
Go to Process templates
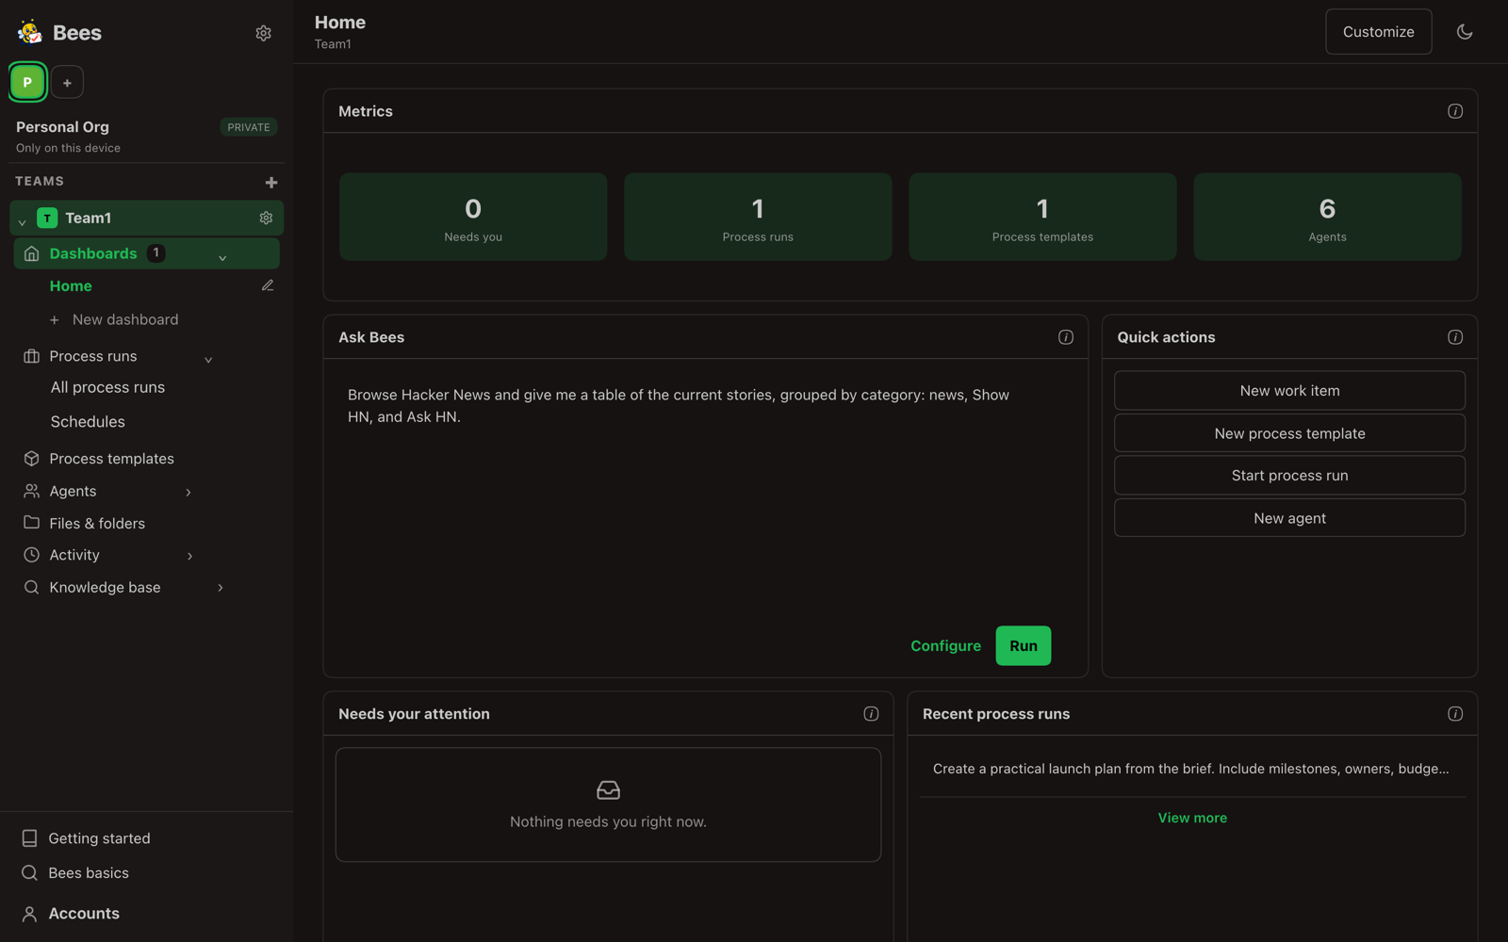(111, 459)
